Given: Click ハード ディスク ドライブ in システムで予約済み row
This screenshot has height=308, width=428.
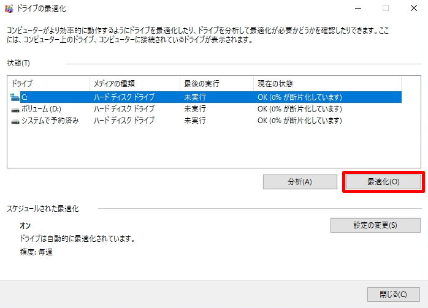Looking at the screenshot, I should pyautogui.click(x=124, y=120).
